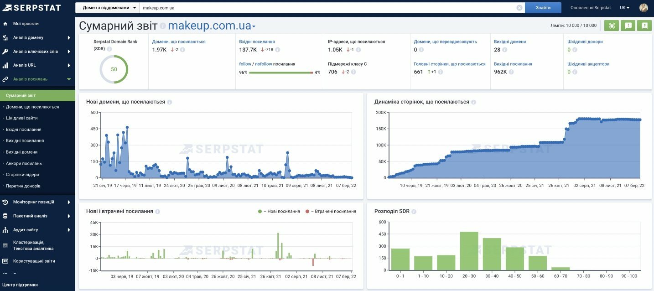Click the Ліміти: 10 000 / 10 000 text
654x291 pixels.
(574, 26)
